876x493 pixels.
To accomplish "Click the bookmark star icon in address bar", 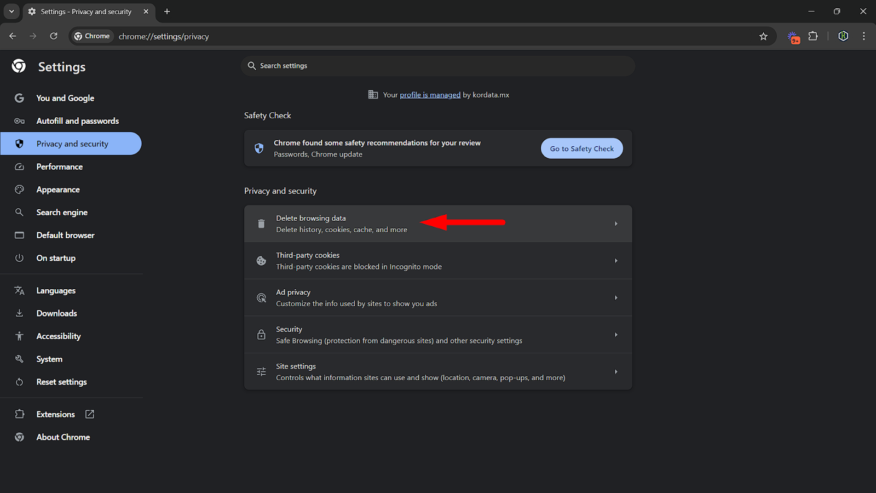I will (x=763, y=37).
